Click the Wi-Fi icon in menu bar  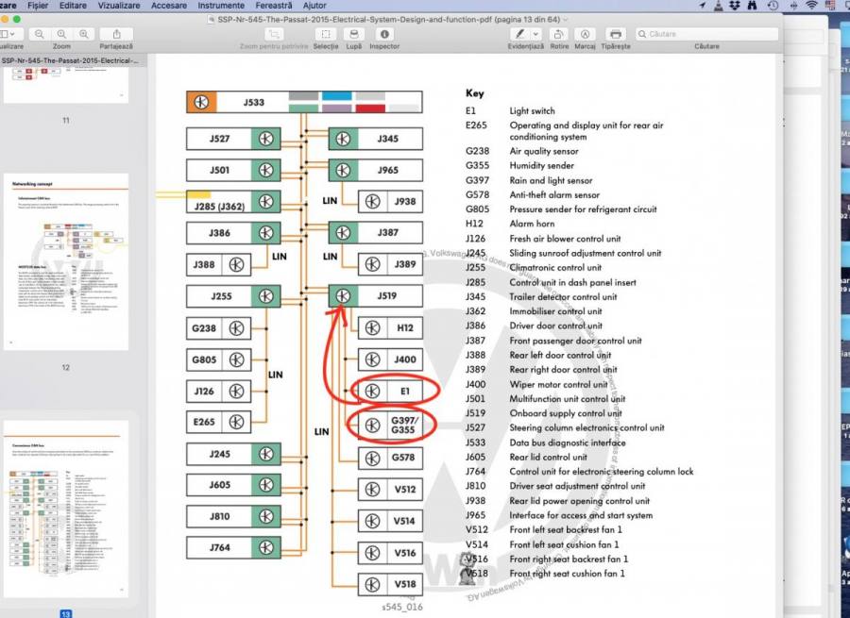[x=811, y=6]
